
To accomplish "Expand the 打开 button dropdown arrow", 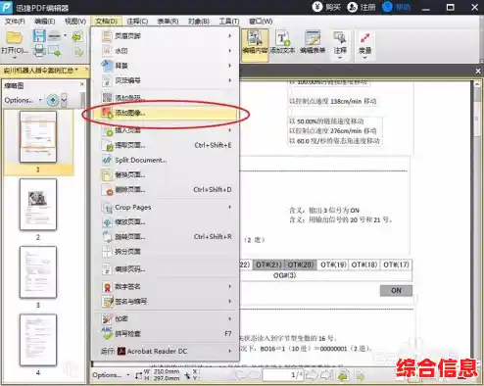I will [x=15, y=58].
